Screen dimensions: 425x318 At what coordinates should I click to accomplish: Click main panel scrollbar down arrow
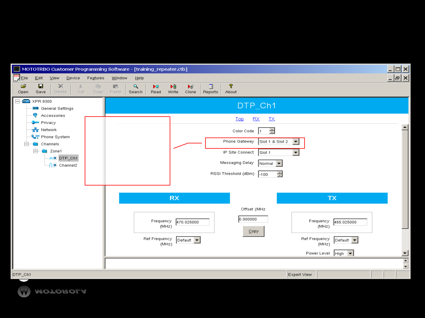click(405, 253)
